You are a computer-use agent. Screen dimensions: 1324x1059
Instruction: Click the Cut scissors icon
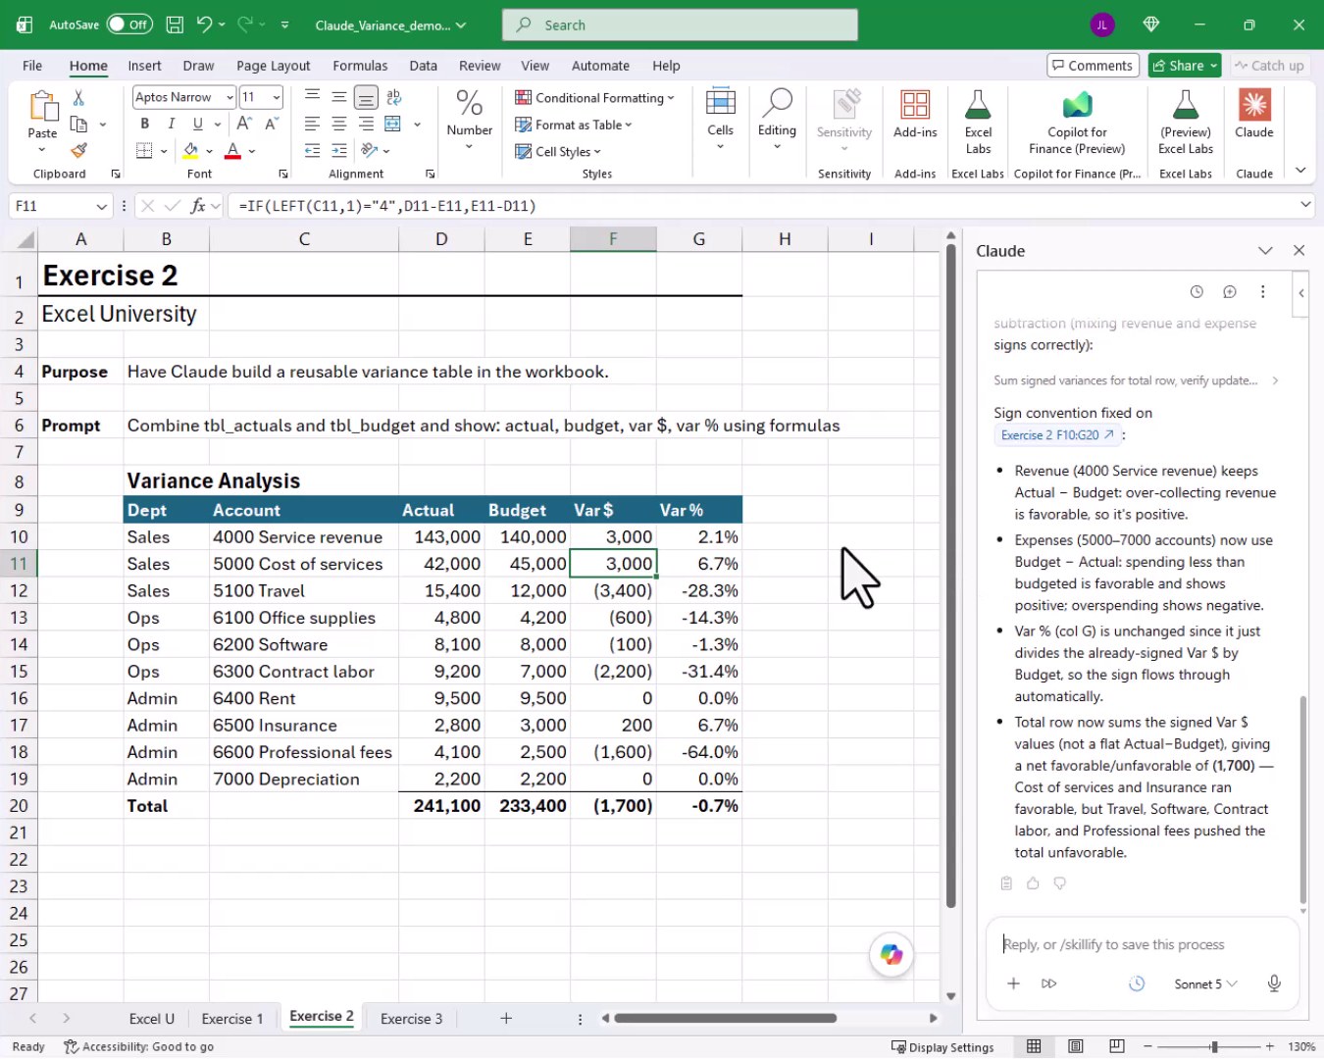tap(78, 97)
